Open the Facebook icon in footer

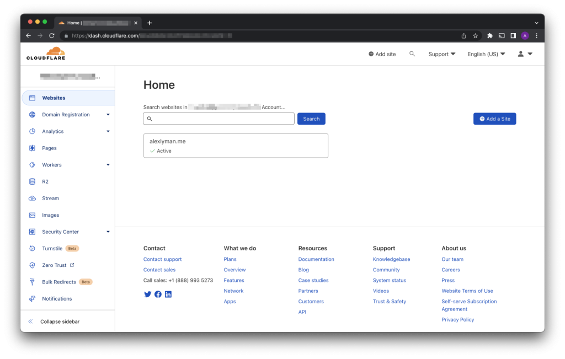pyautogui.click(x=158, y=294)
